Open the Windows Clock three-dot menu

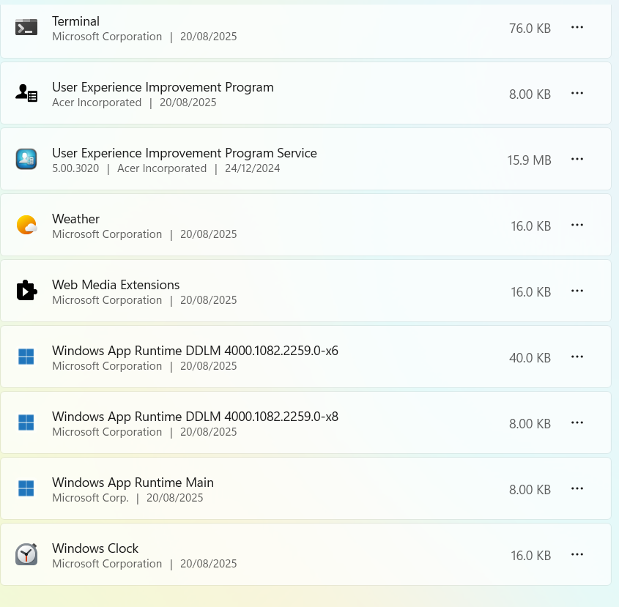(x=577, y=554)
